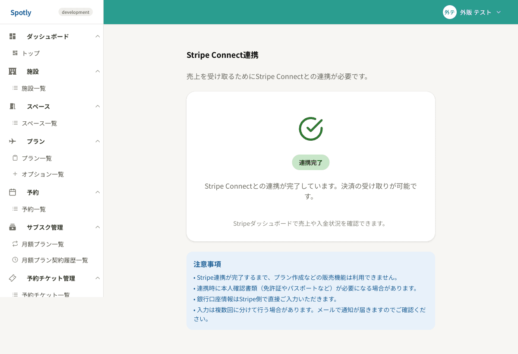Click the plus icon beside オプション一覧

tap(15, 174)
